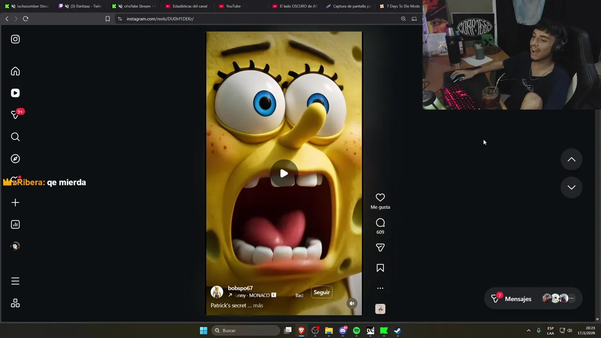Open the Dashboard insights chart icon
Screen dimensions: 601x338
[x=15, y=224]
